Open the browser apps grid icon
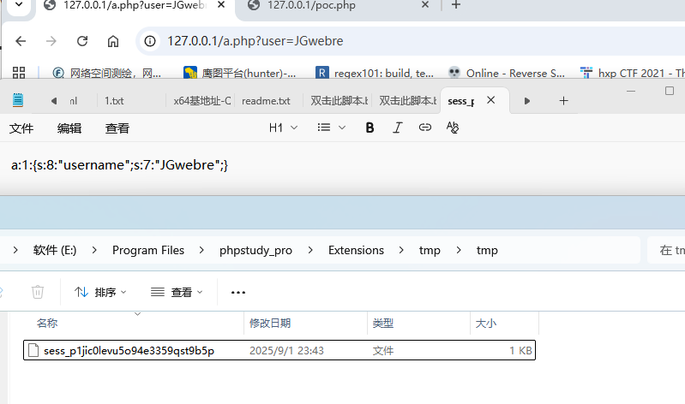Image resolution: width=685 pixels, height=404 pixels. coord(19,73)
